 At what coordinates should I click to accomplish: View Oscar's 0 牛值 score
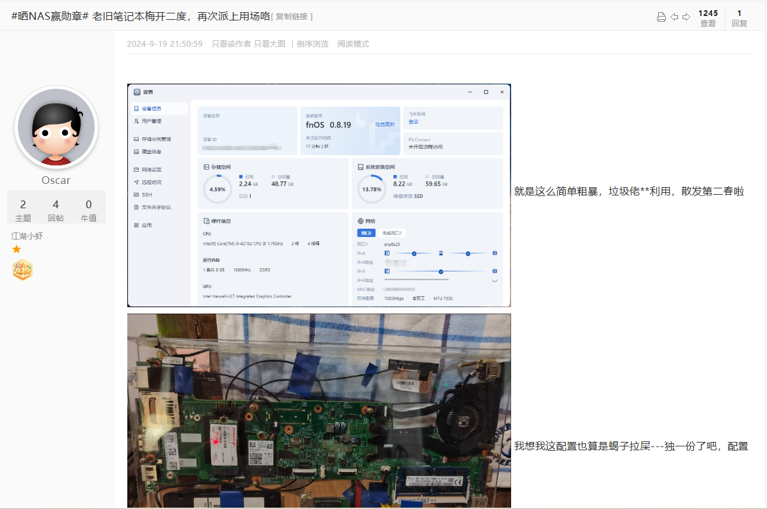(88, 210)
